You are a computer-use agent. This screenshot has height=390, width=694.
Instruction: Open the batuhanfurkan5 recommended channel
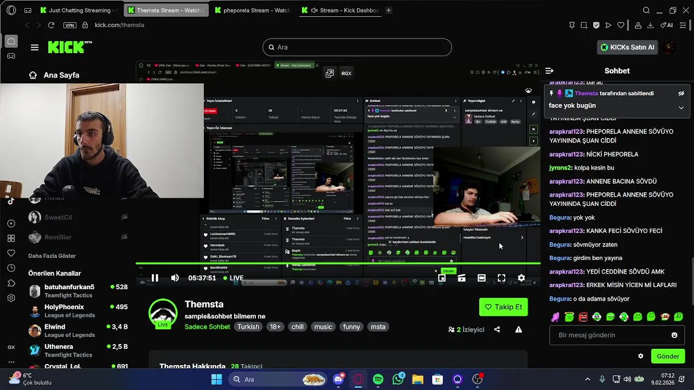coord(79,291)
